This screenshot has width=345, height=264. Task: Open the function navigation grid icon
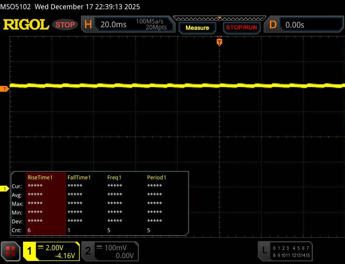pyautogui.click(x=11, y=251)
